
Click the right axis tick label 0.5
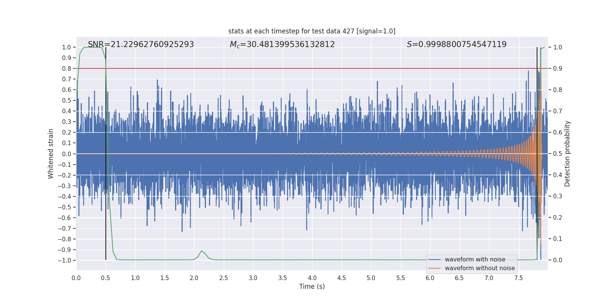(558, 154)
